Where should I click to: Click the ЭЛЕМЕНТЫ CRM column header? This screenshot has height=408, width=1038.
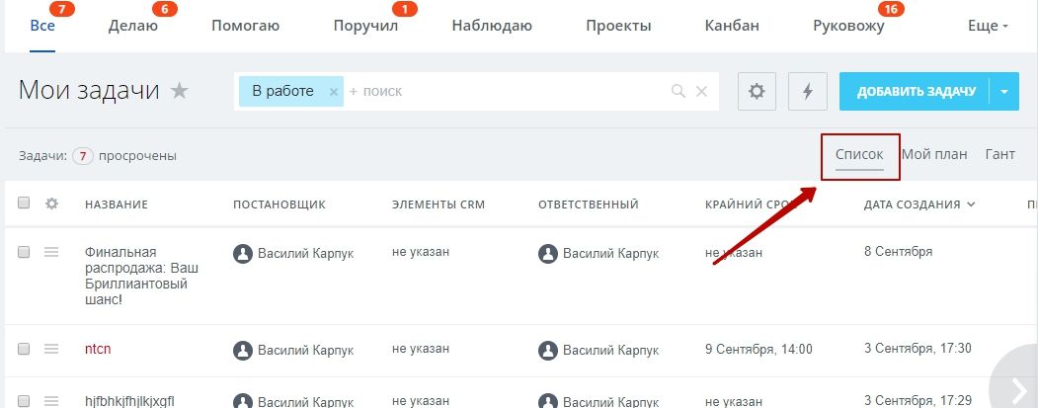439,204
